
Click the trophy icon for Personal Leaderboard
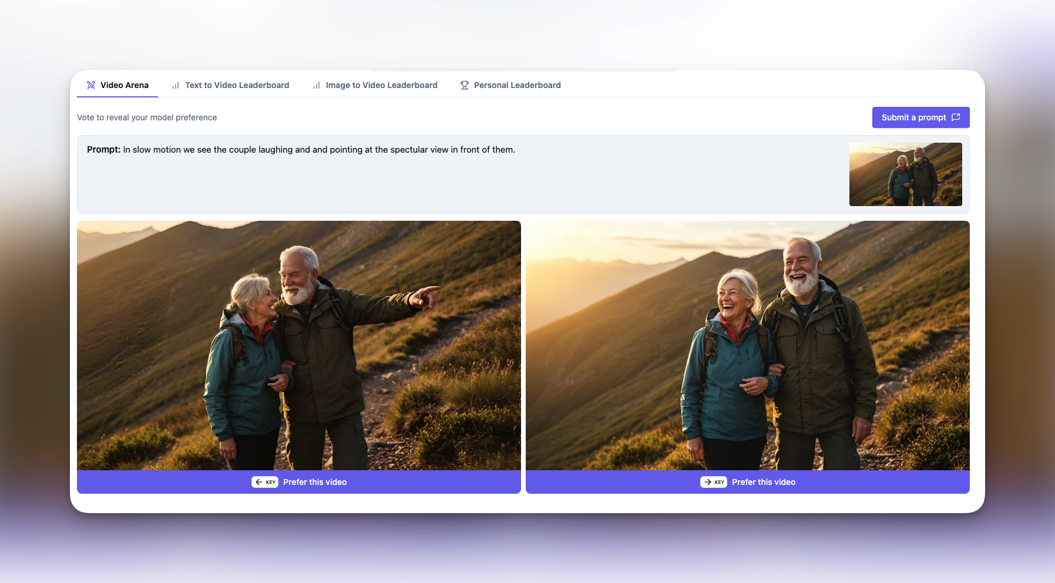[465, 85]
